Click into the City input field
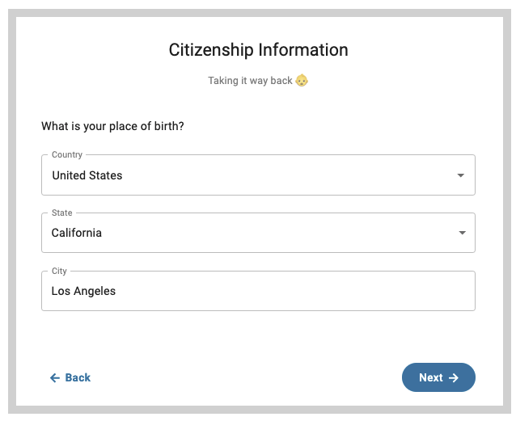The image size is (516, 421). (258, 291)
